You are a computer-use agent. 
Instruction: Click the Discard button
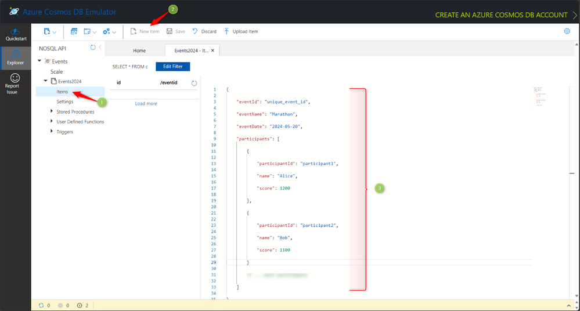204,31
